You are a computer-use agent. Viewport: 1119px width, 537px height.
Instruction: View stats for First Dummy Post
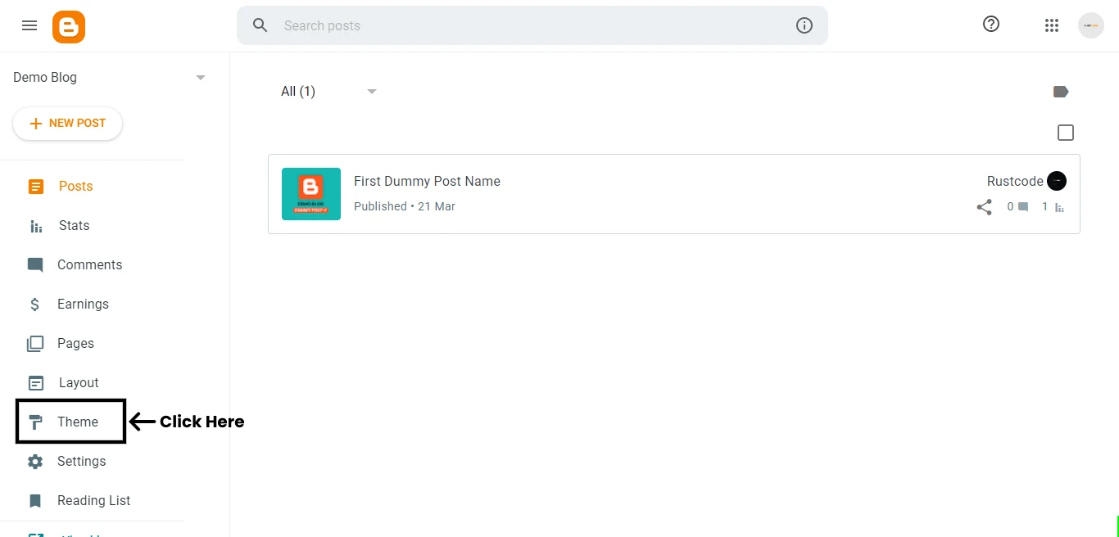[x=1058, y=207]
